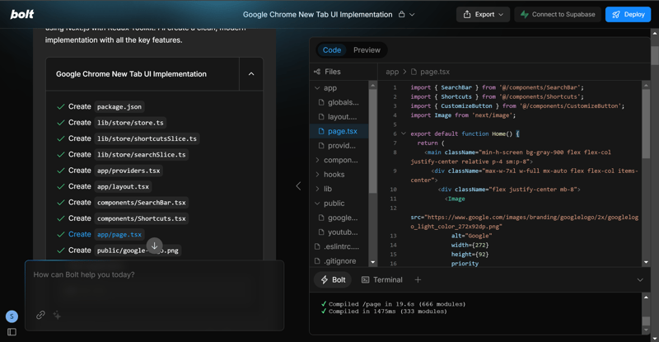Click the Bolt logo
This screenshot has width=659, height=342.
coord(22,14)
